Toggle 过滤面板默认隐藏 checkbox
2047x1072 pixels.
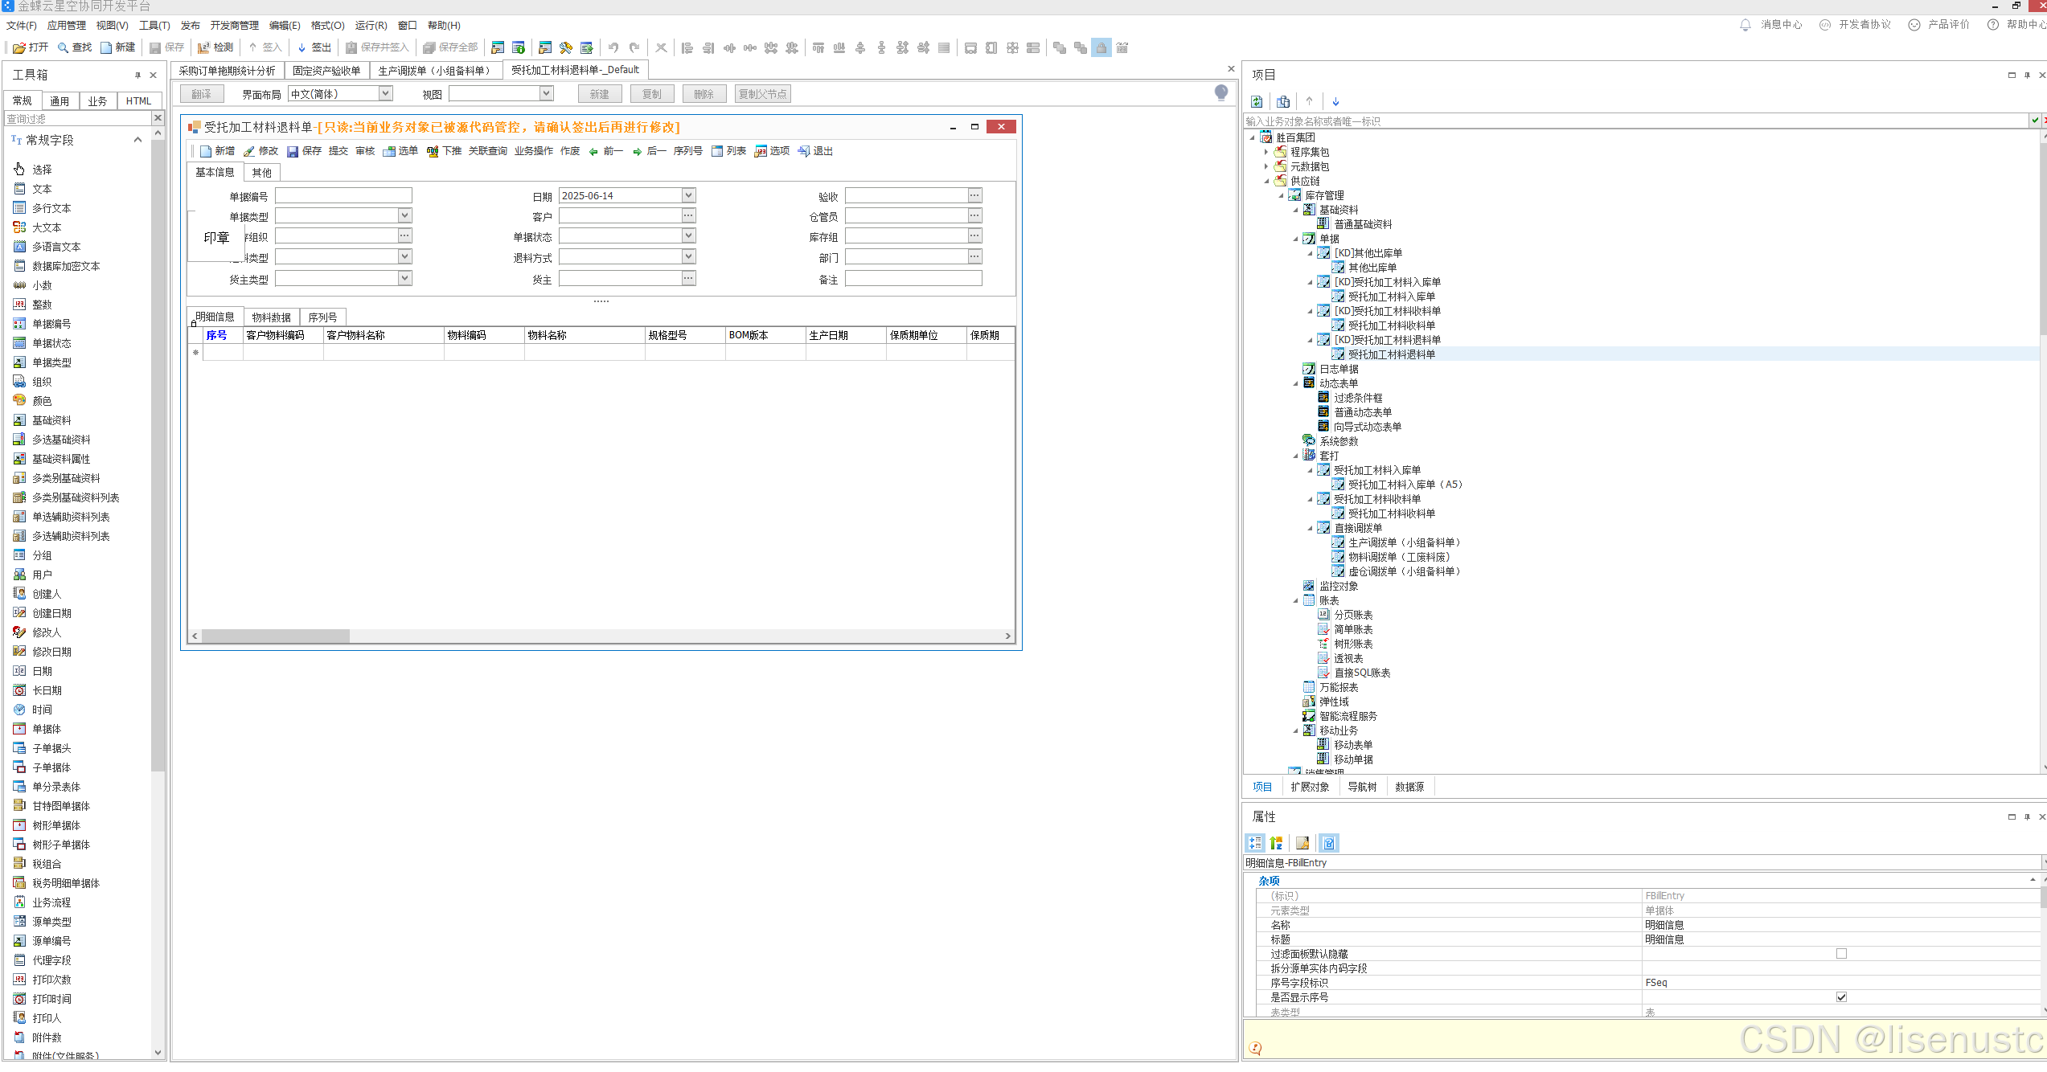pos(1841,954)
